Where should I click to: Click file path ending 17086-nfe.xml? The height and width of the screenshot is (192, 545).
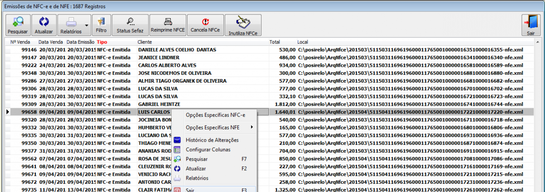(411, 159)
